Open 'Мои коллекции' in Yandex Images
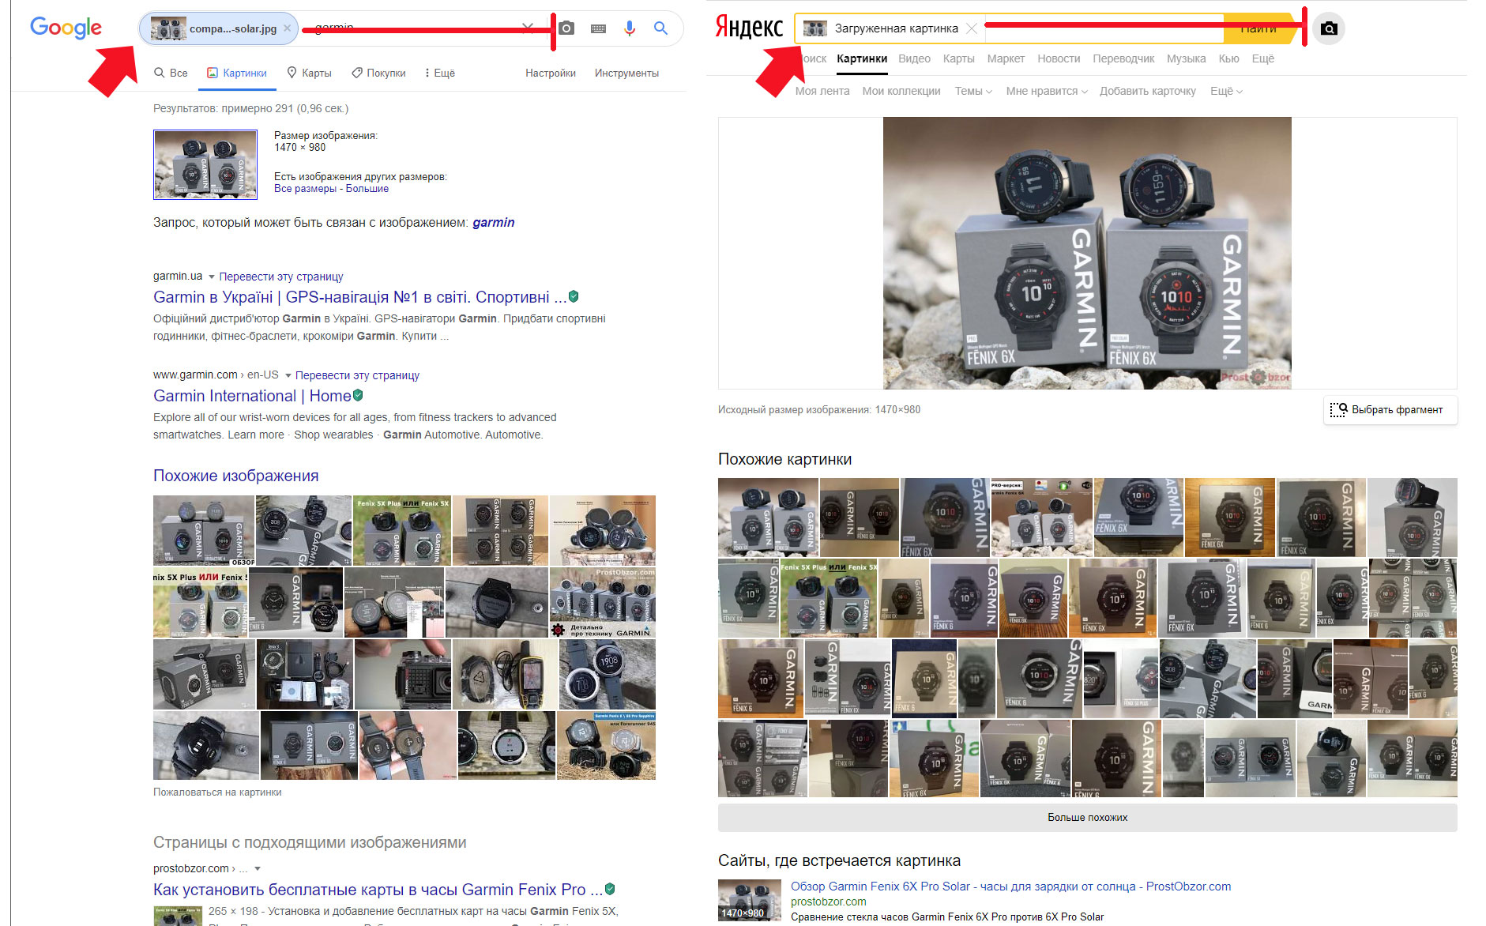This screenshot has height=926, width=1486. 901,91
